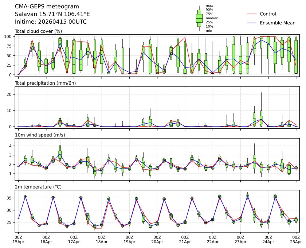Click the box-and-whisker legend symbol
Viewport: 306px width, 248px height.
[199, 18]
